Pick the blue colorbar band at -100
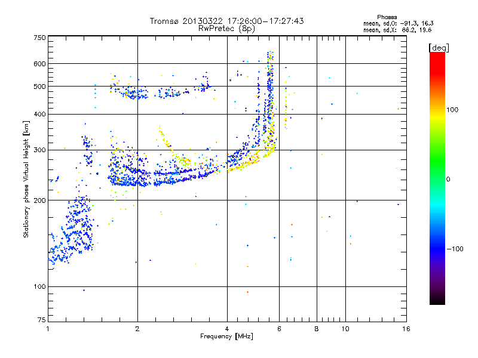The image size is (478, 358). [x=437, y=248]
